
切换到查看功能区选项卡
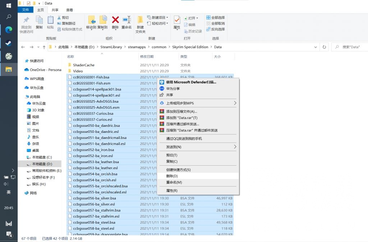(x=69, y=10)
